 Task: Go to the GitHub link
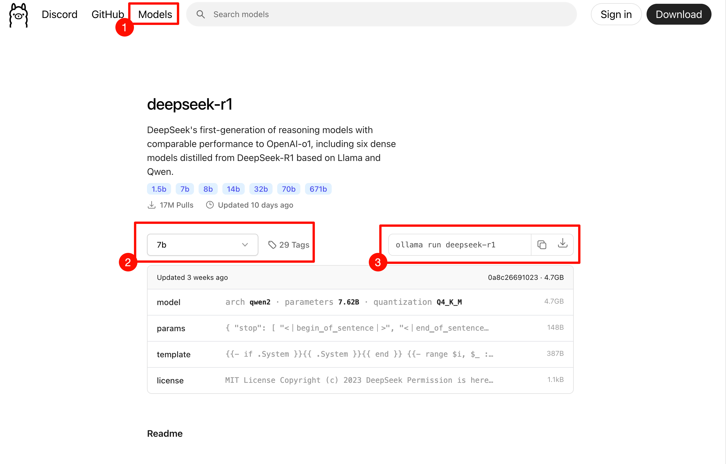click(108, 14)
